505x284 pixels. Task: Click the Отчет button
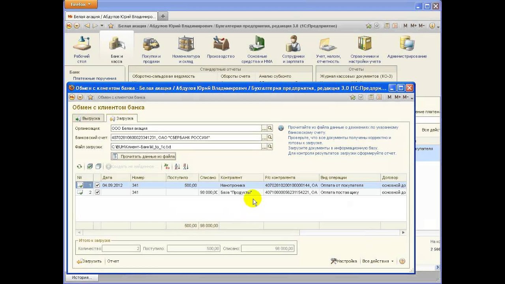(x=113, y=261)
